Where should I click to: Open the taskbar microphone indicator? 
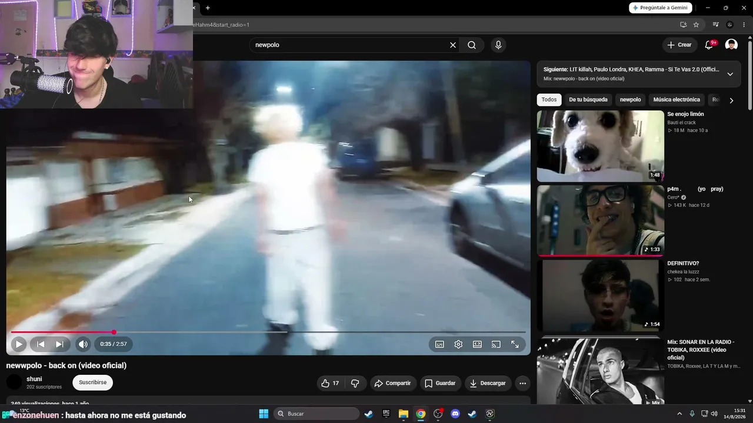pyautogui.click(x=692, y=414)
